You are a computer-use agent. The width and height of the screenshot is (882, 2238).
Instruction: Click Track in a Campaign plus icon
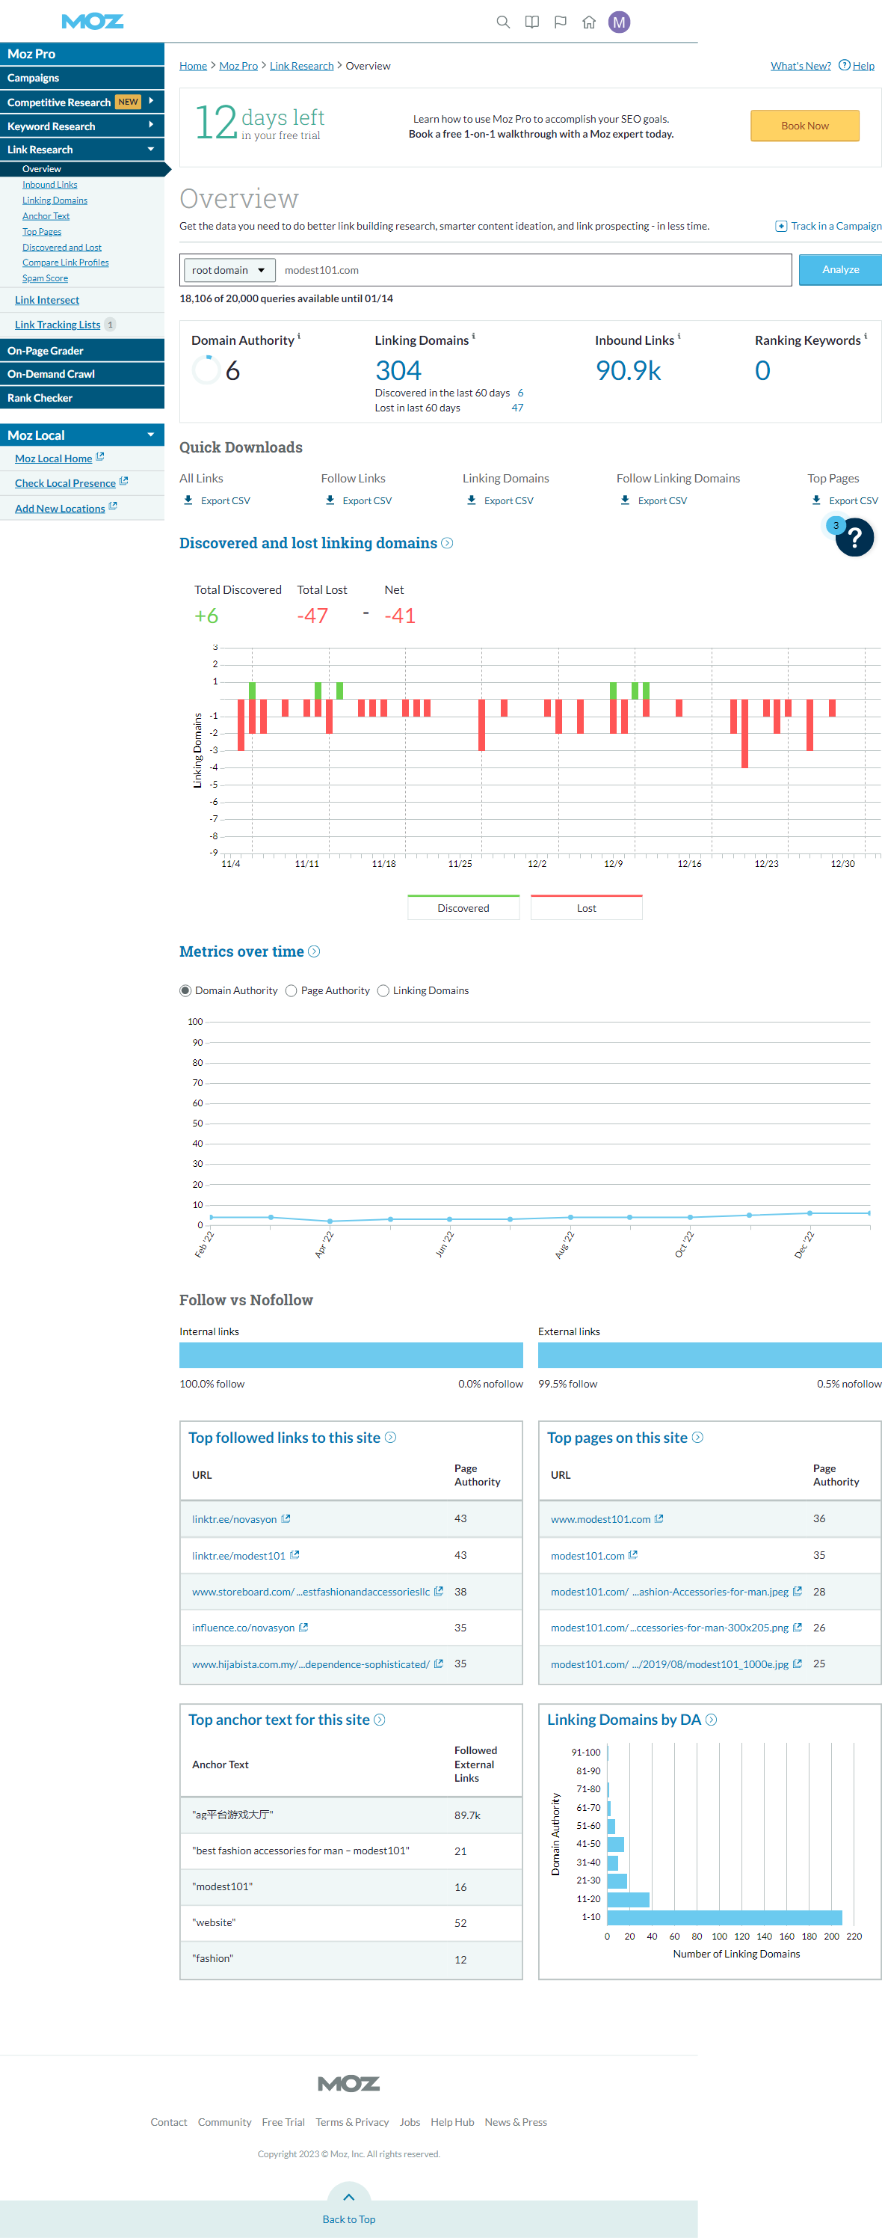click(x=781, y=226)
